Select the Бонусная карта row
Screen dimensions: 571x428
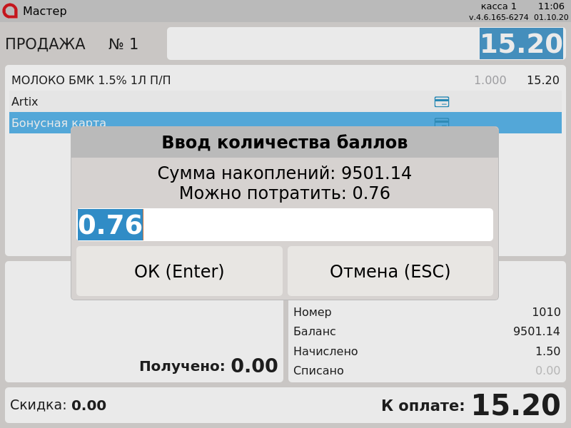coord(36,121)
